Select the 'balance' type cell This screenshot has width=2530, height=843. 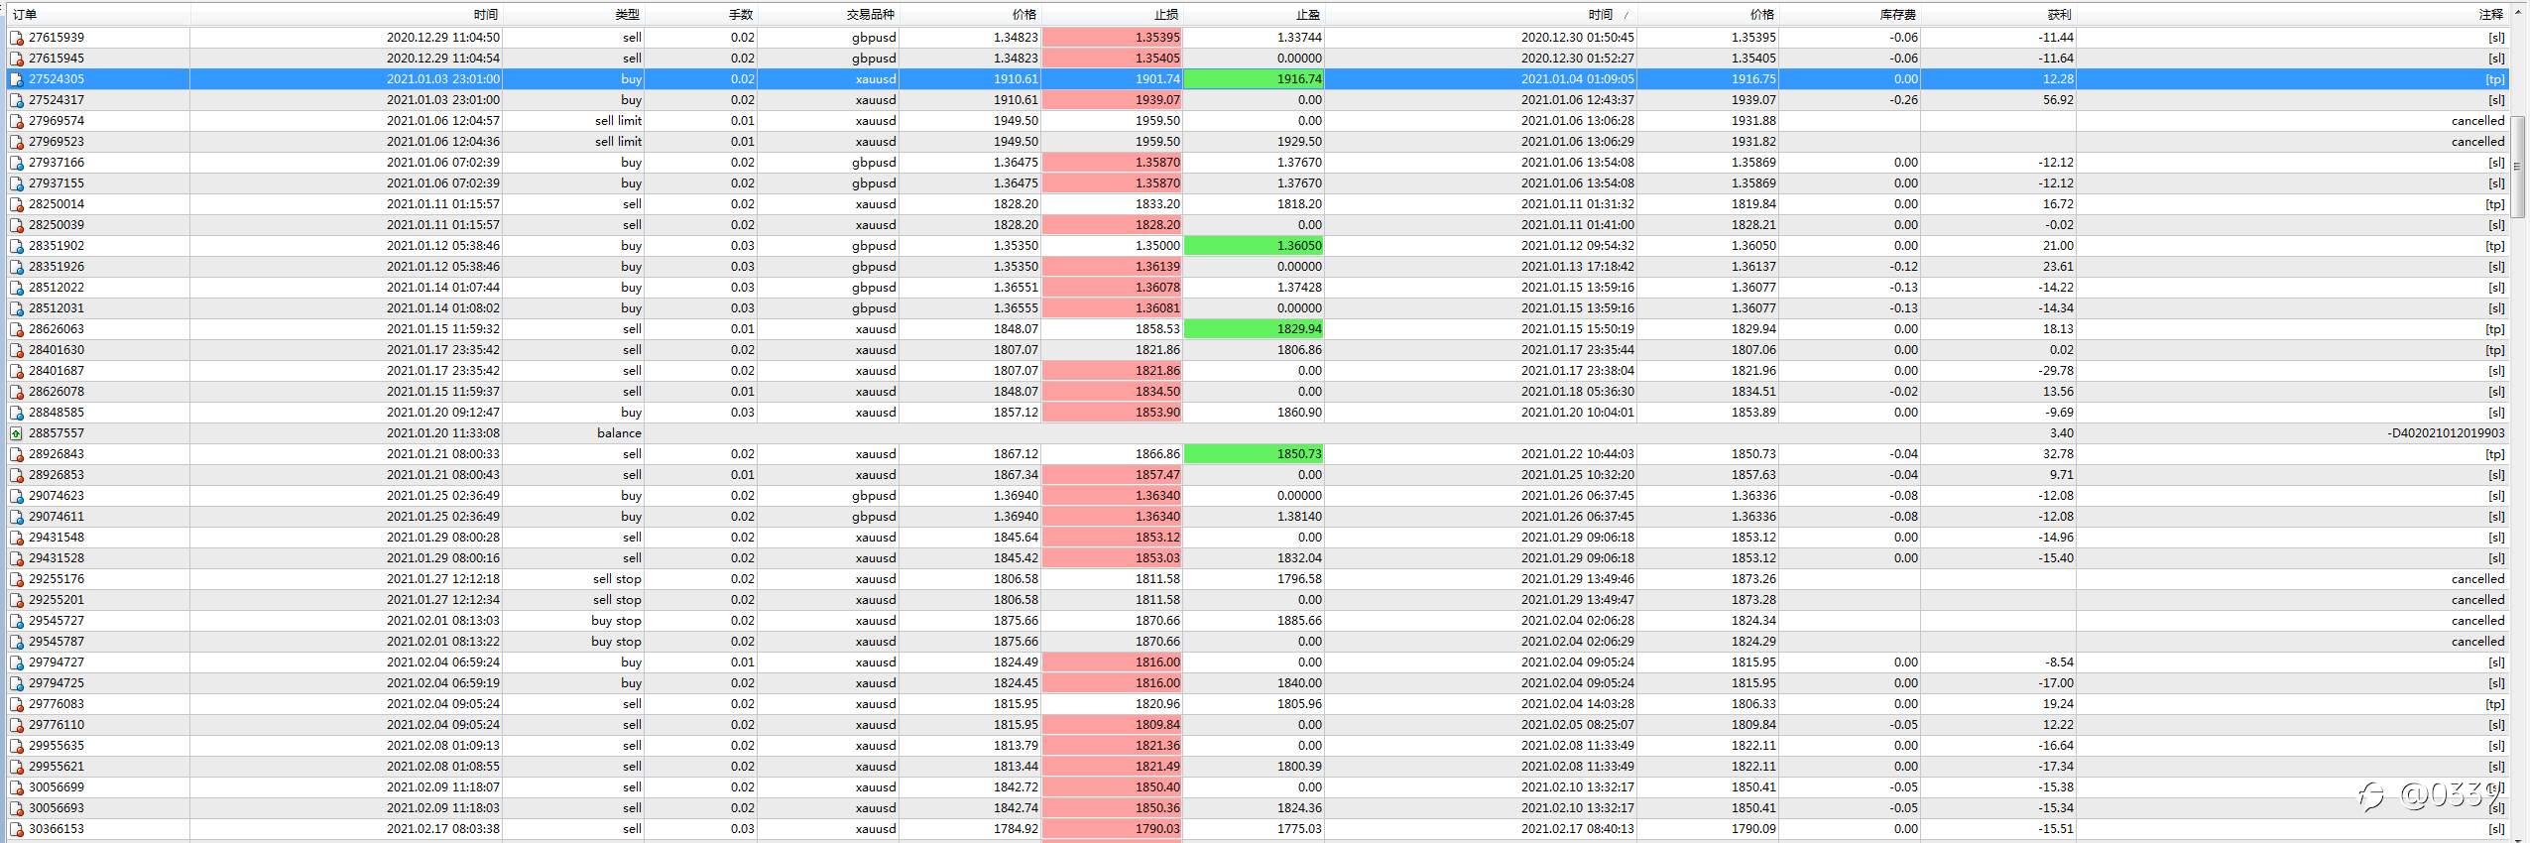point(619,433)
